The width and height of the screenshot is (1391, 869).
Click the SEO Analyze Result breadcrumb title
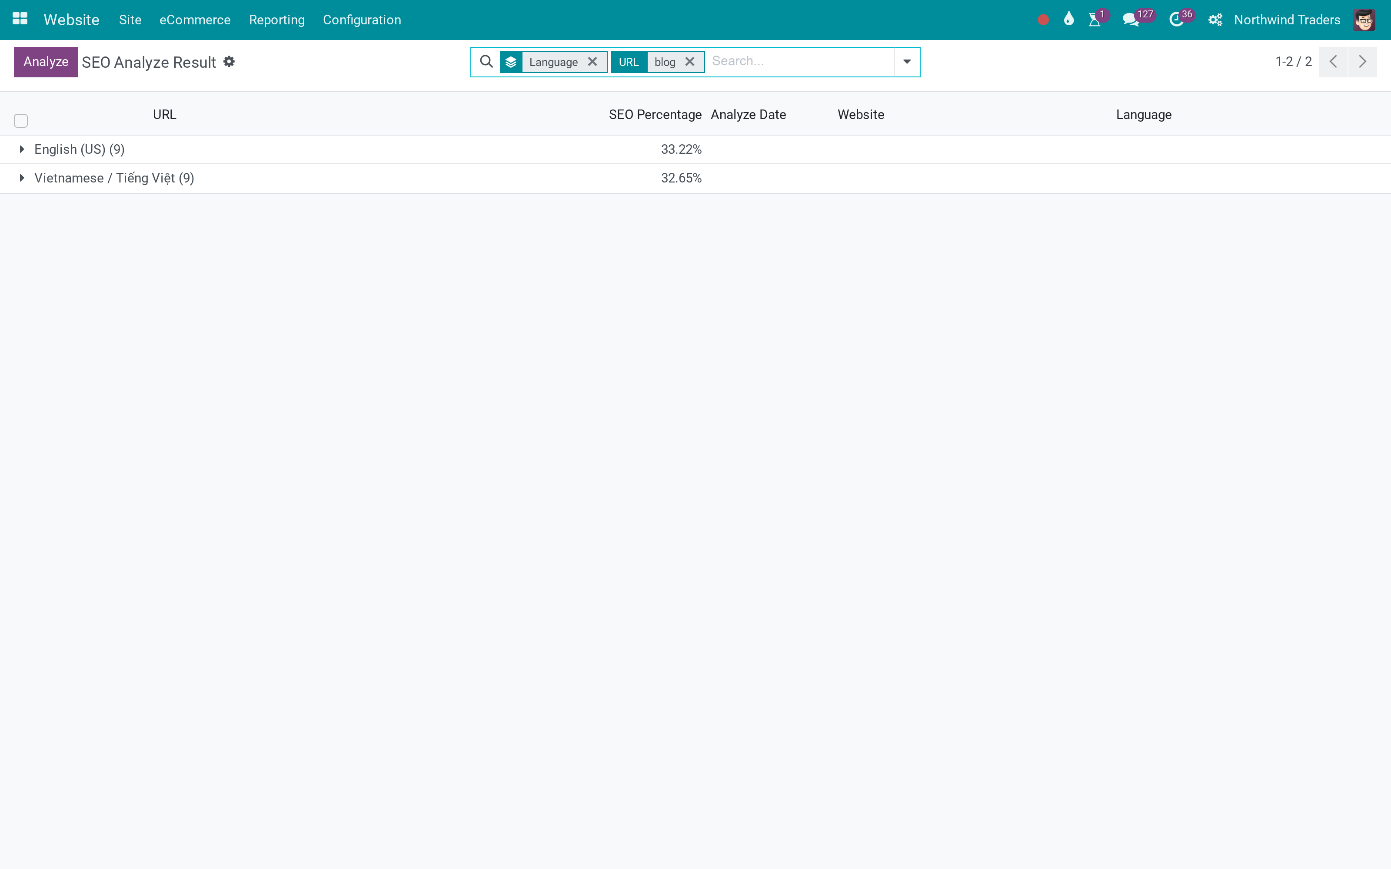pyautogui.click(x=149, y=62)
